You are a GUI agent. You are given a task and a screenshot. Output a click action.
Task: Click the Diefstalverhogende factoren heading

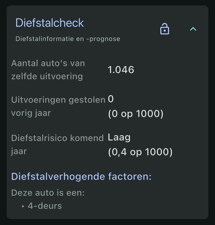81,177
